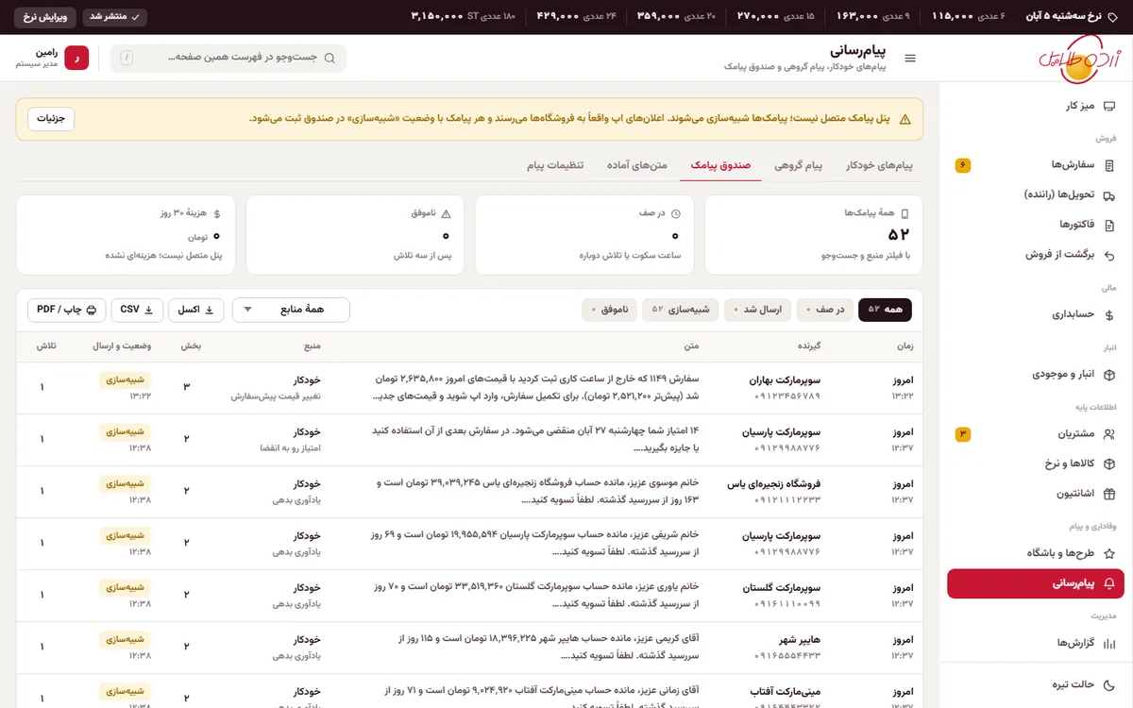The height and width of the screenshot is (708, 1133).
Task: Export list with CSV button
Action: pos(137,310)
